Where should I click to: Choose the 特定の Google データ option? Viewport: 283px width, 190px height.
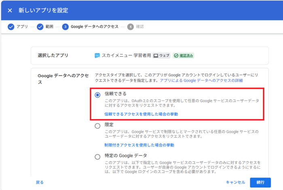(97, 157)
